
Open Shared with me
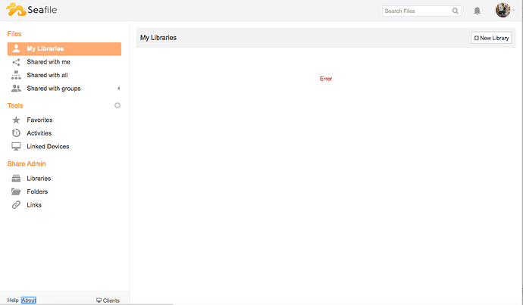coord(48,62)
